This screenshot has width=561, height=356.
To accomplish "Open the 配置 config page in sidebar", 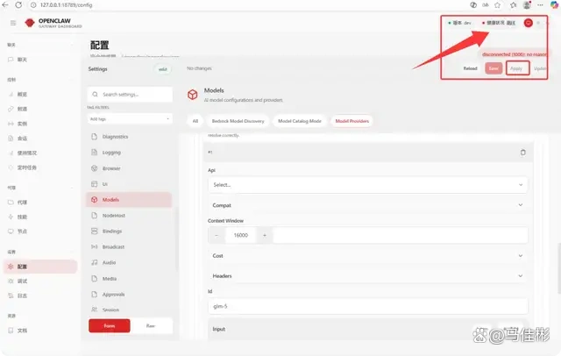I will pos(22,266).
